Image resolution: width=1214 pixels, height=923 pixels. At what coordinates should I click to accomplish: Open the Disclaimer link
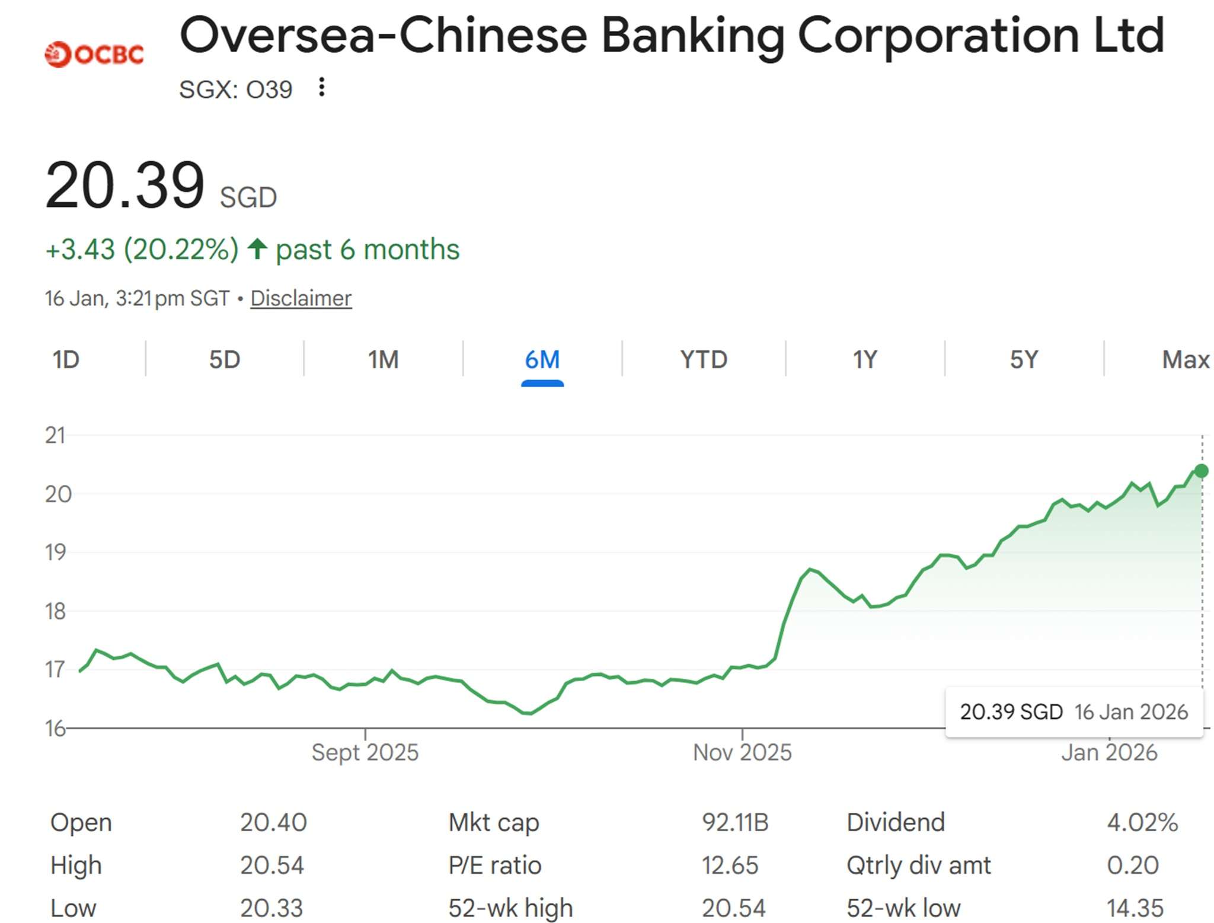tap(301, 298)
